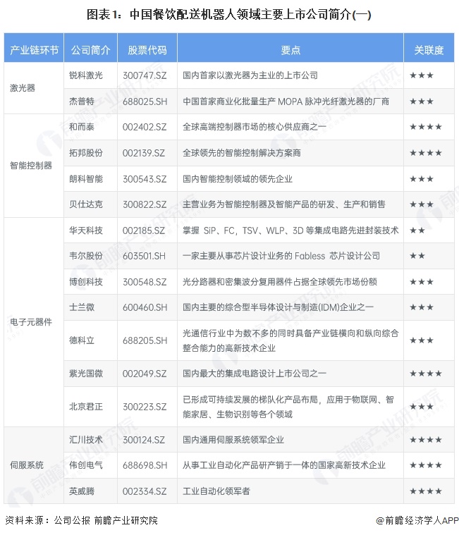Click company name 德科立

coord(82,340)
